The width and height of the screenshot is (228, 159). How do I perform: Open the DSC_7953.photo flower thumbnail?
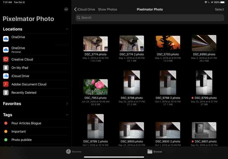click(x=95, y=87)
